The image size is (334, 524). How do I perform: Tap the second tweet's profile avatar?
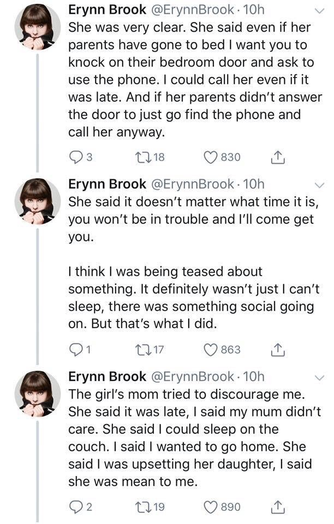pyautogui.click(x=37, y=201)
